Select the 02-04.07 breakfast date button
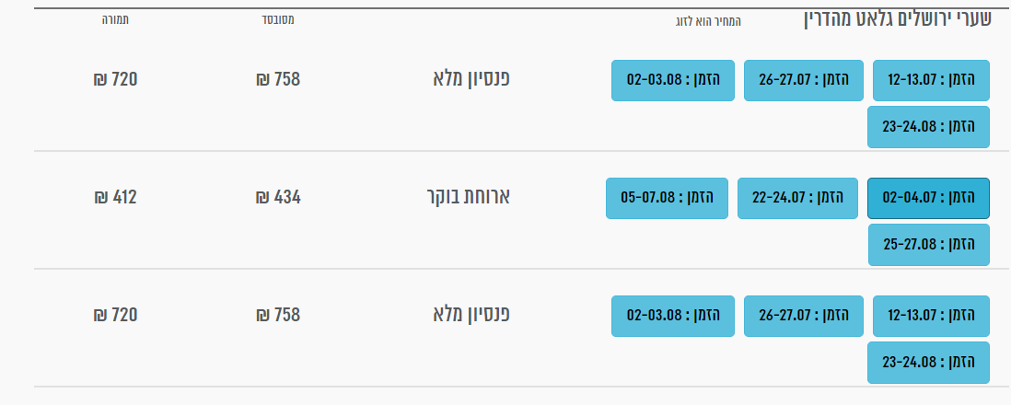 coord(928,198)
